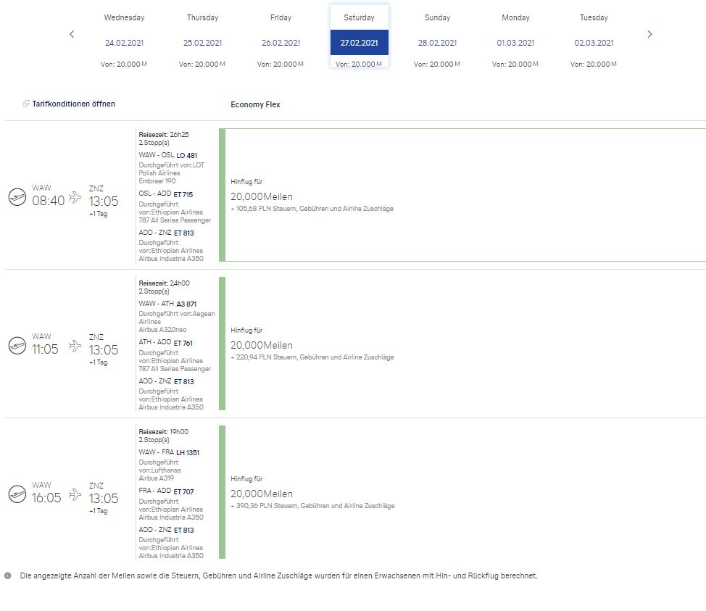706x611 pixels.
Task: Advance to next week with right chevron
Action: pyautogui.click(x=649, y=34)
